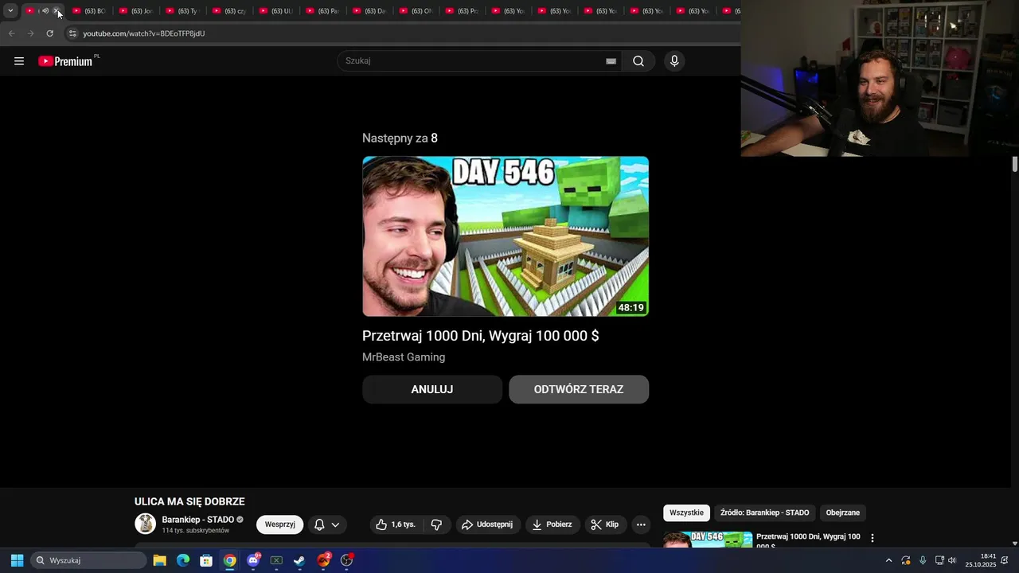Screen dimensions: 1019x573
Task: Select the Wszystkie filter chip
Action: tap(686, 513)
